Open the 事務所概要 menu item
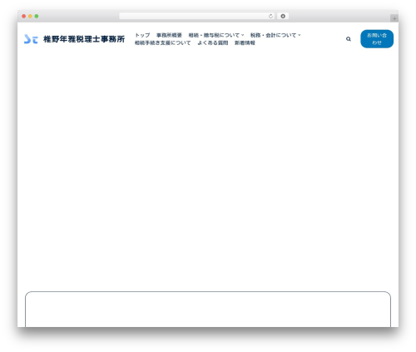Image resolution: width=416 pixels, height=352 pixels. [169, 35]
